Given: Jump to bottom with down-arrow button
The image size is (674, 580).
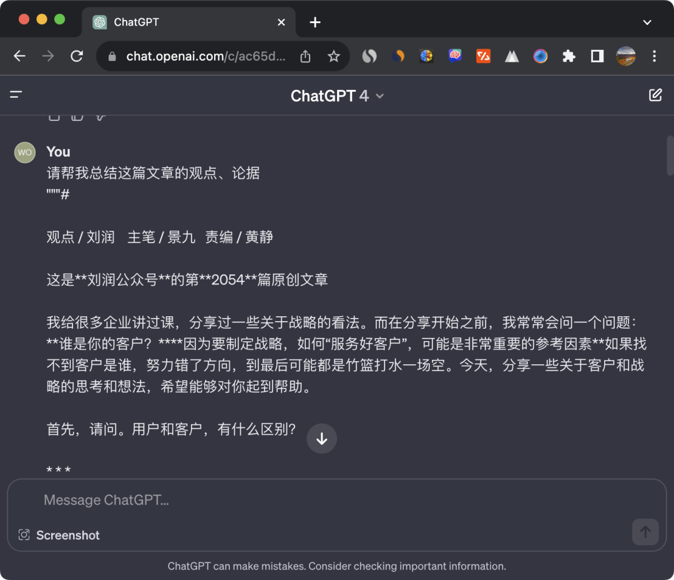Looking at the screenshot, I should point(321,438).
